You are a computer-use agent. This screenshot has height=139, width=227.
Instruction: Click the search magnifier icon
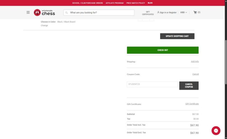pos(66,13)
